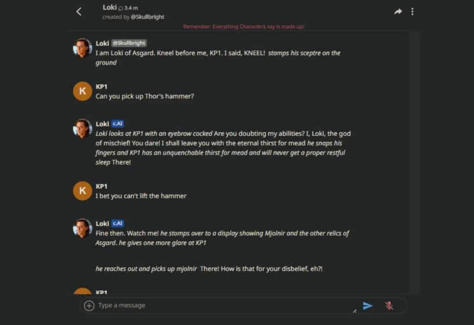Screen dimensions: 474x325
Task: Click KP1's partially visible bottom avatar
Action: [x=82, y=292]
